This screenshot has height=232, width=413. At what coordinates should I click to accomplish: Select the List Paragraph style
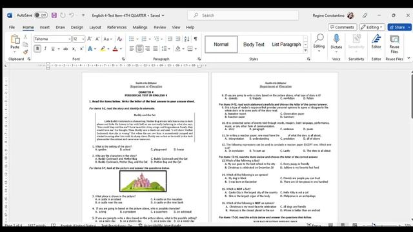[x=287, y=44]
